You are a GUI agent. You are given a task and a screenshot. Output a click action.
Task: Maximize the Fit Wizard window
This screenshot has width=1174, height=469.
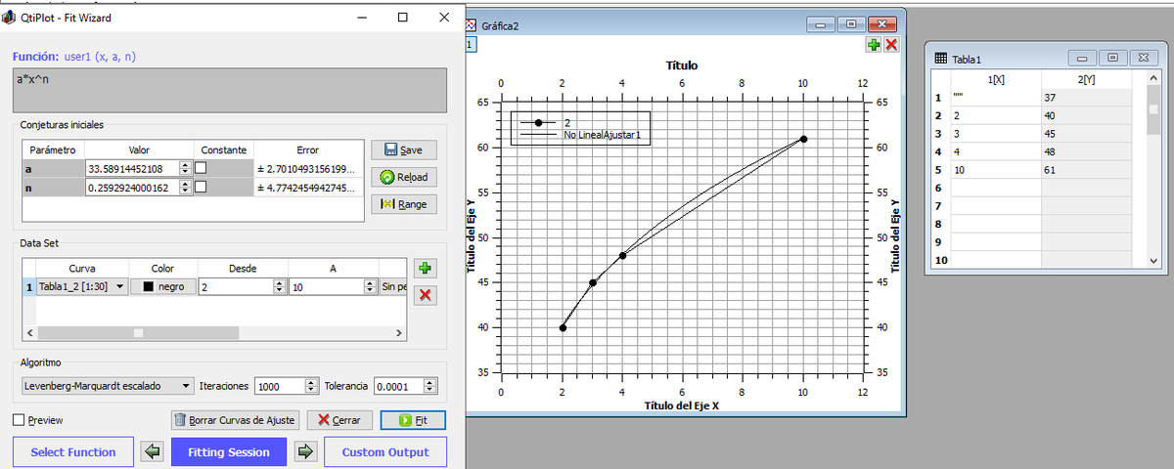pyautogui.click(x=403, y=17)
